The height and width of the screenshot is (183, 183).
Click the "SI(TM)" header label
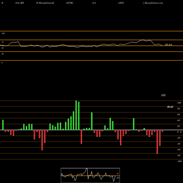pos(70,3)
